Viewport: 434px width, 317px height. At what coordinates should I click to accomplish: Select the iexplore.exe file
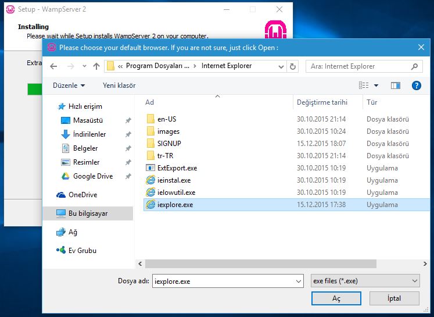[286, 205]
